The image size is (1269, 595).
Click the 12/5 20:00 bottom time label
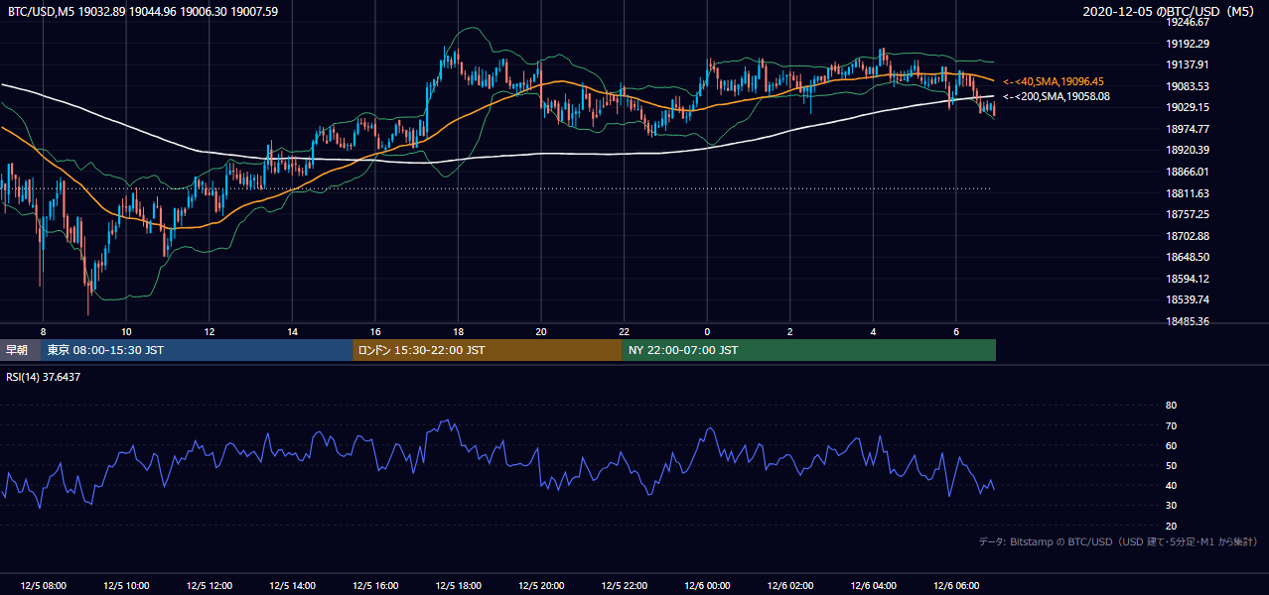coord(540,586)
